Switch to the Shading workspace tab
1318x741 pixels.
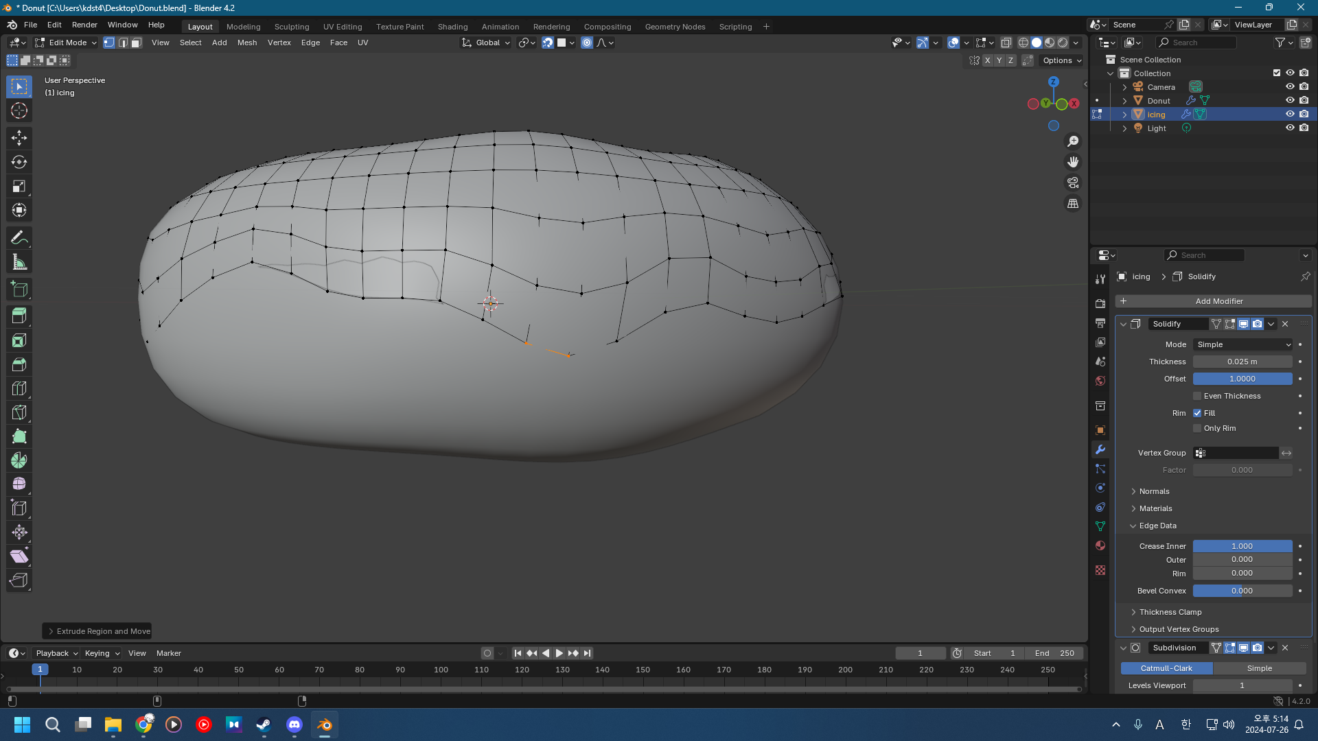[x=452, y=27]
